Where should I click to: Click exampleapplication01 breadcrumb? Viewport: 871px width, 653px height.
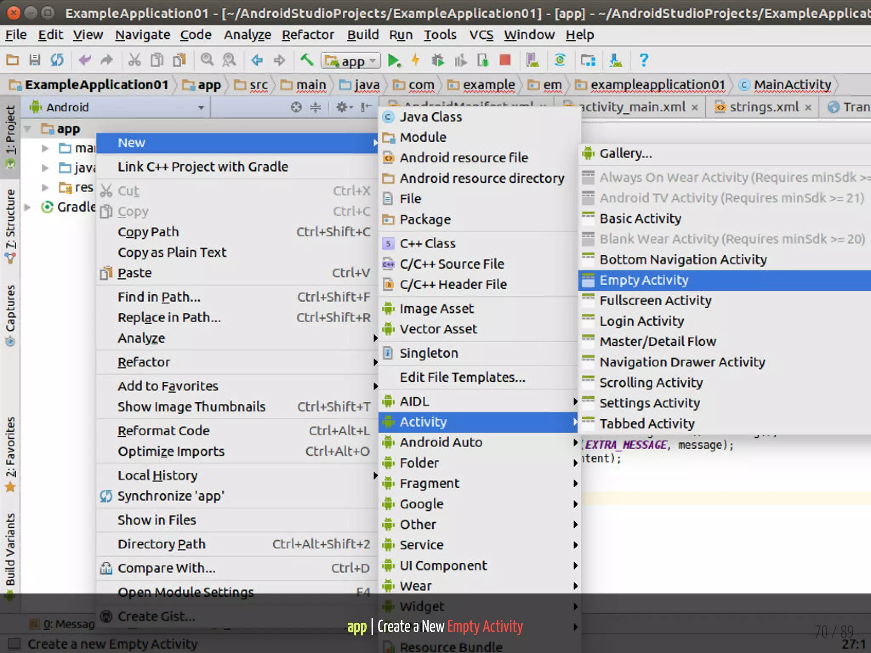click(x=658, y=85)
